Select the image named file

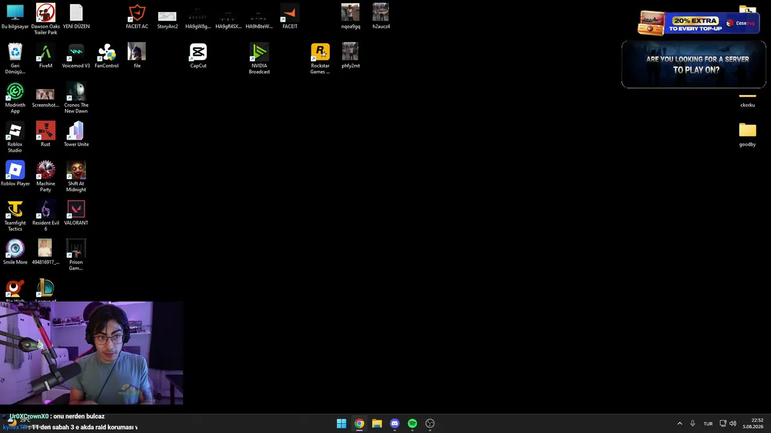pos(137,56)
